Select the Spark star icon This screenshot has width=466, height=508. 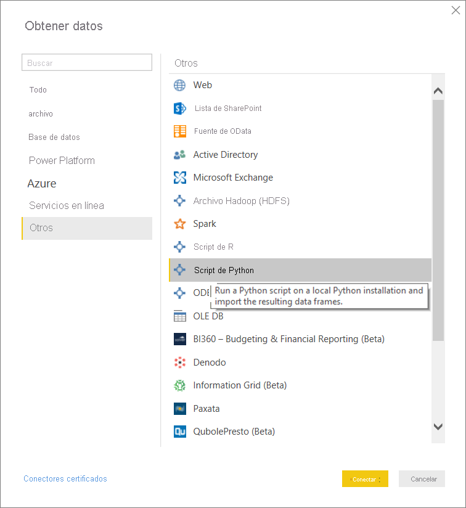179,224
